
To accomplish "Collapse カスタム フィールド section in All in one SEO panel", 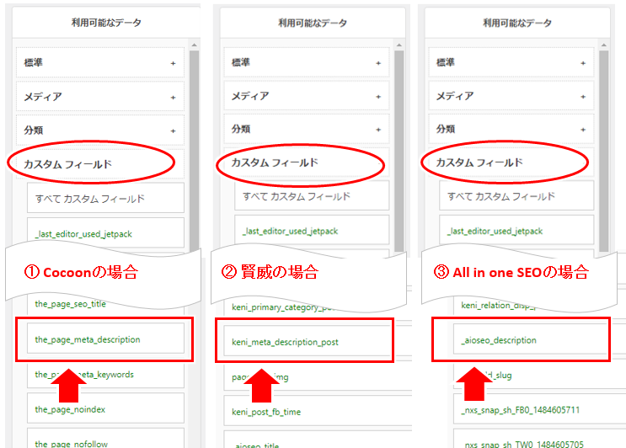I will (x=511, y=163).
